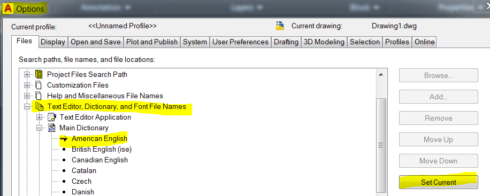Click the bullet beside Canadian English
Image resolution: width=490 pixels, height=196 pixels.
coord(64,160)
